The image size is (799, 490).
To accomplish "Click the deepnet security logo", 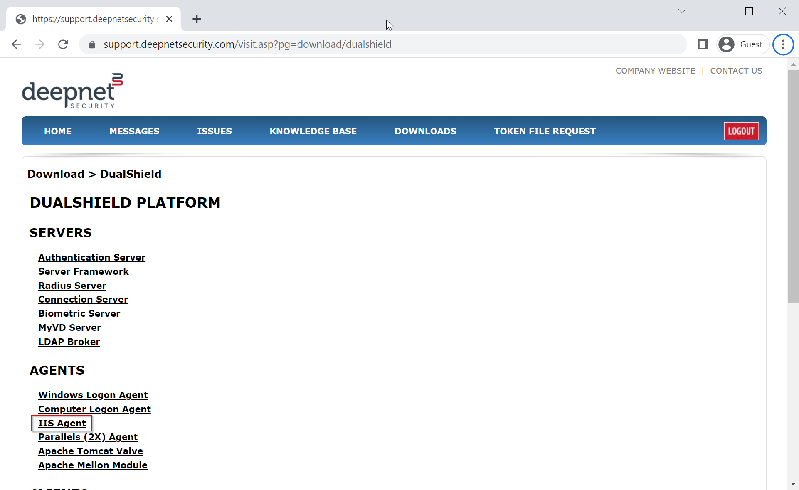I will tap(72, 91).
